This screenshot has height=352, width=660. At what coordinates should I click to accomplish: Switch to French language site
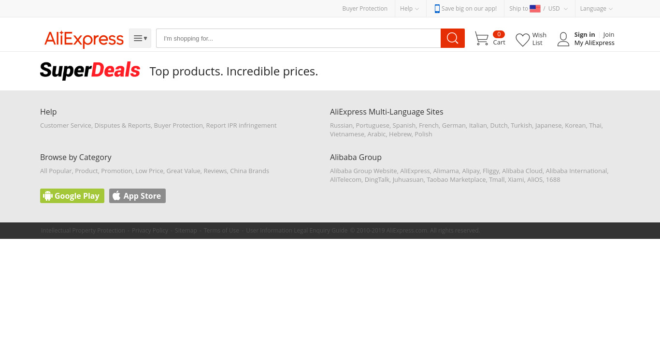click(429, 125)
